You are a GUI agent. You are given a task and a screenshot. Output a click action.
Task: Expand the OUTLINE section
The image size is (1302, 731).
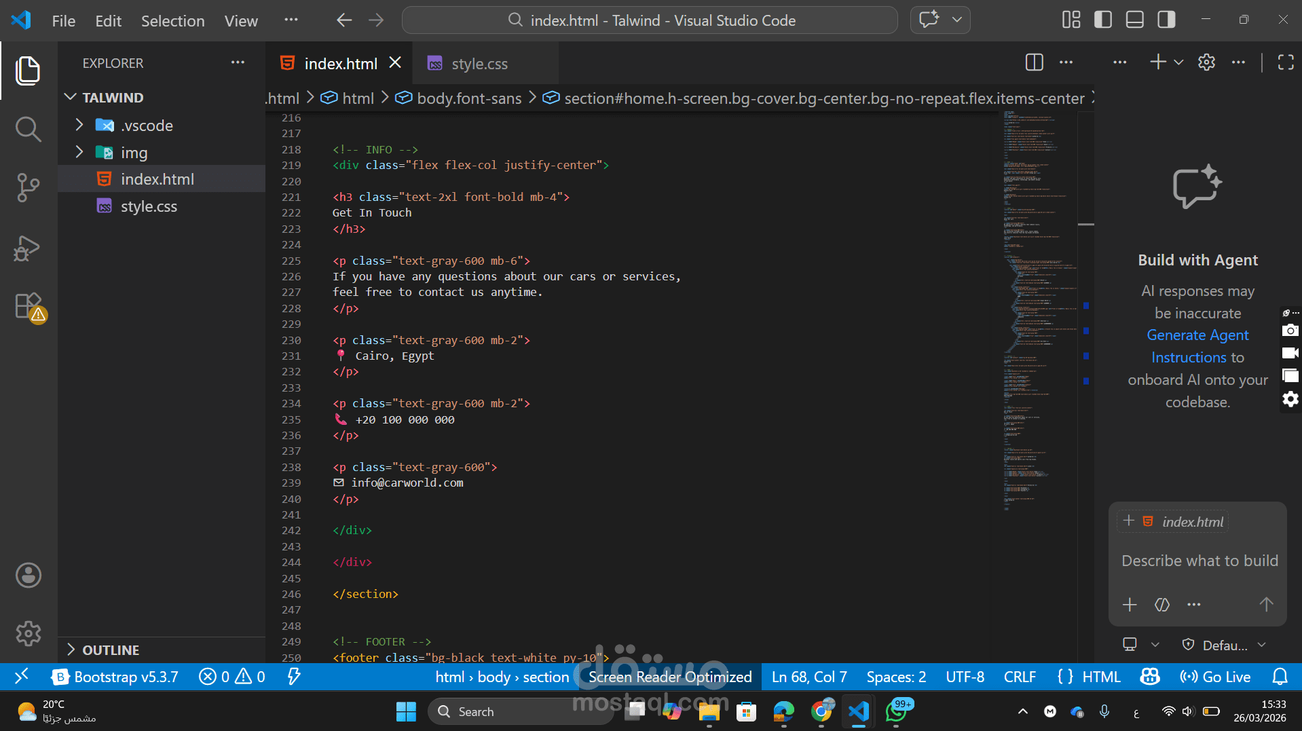110,650
